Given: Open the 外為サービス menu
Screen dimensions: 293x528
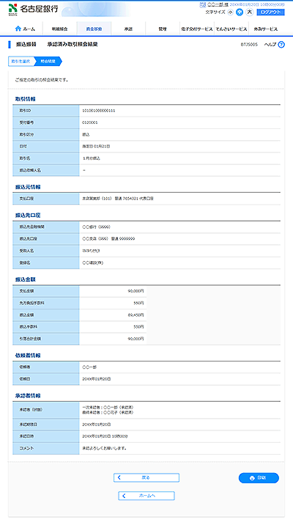Looking at the screenshot, I should click(266, 29).
